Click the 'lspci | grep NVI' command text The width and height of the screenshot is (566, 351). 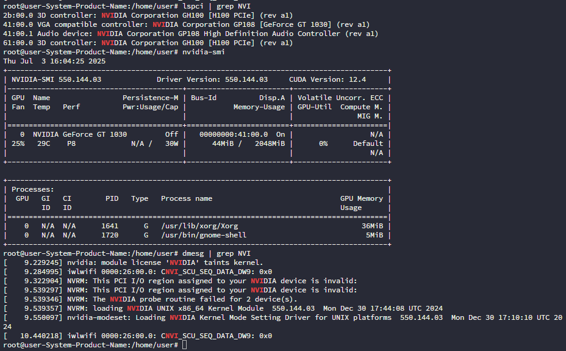coord(217,6)
